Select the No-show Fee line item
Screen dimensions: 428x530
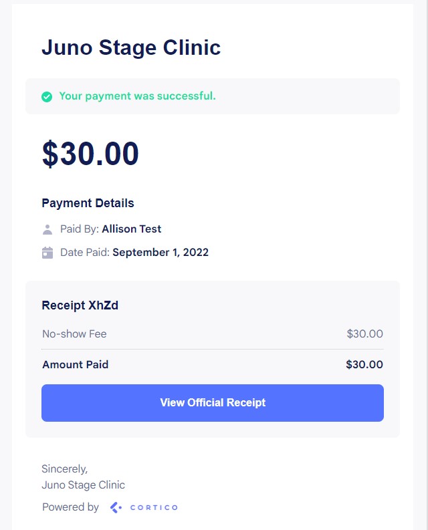pyautogui.click(x=74, y=334)
